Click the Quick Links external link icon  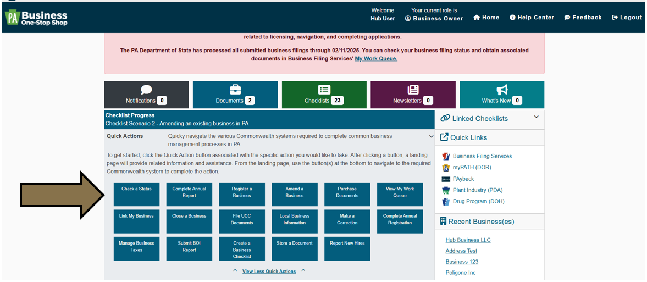point(444,137)
